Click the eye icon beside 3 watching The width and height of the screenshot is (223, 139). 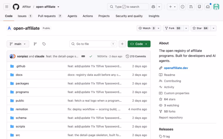(161, 105)
